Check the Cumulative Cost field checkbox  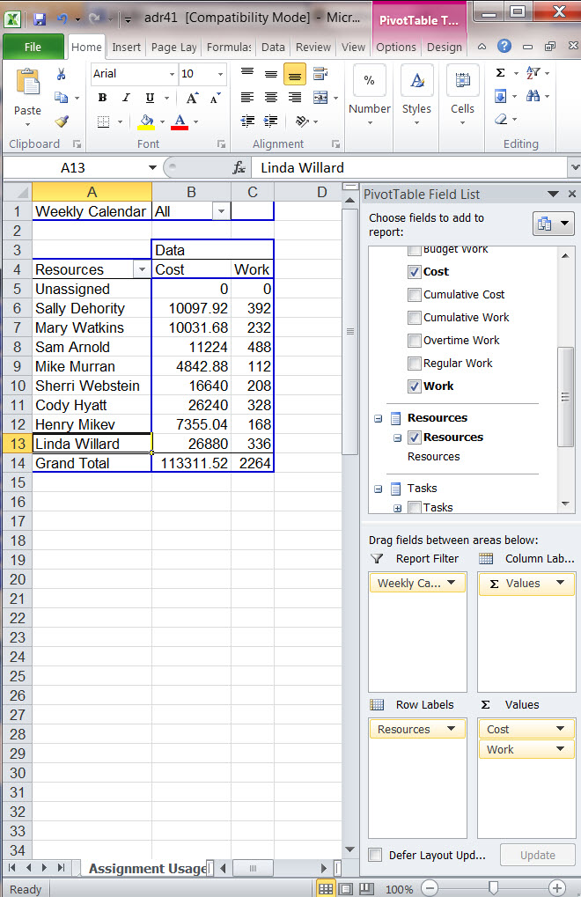tap(415, 295)
